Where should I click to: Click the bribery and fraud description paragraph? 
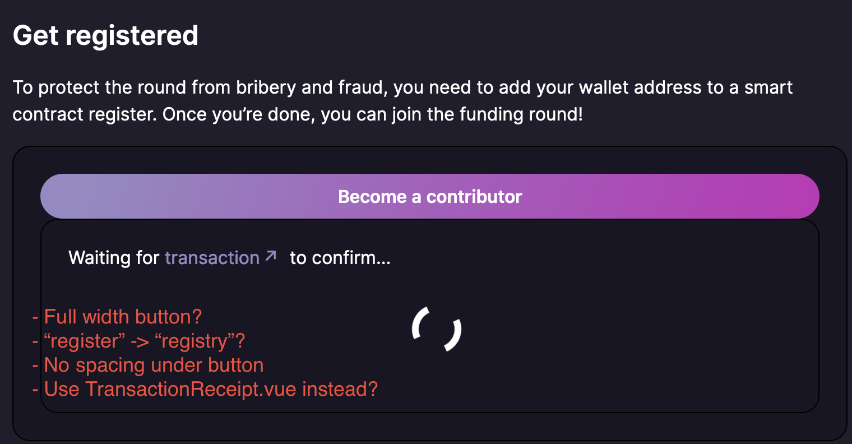click(402, 101)
